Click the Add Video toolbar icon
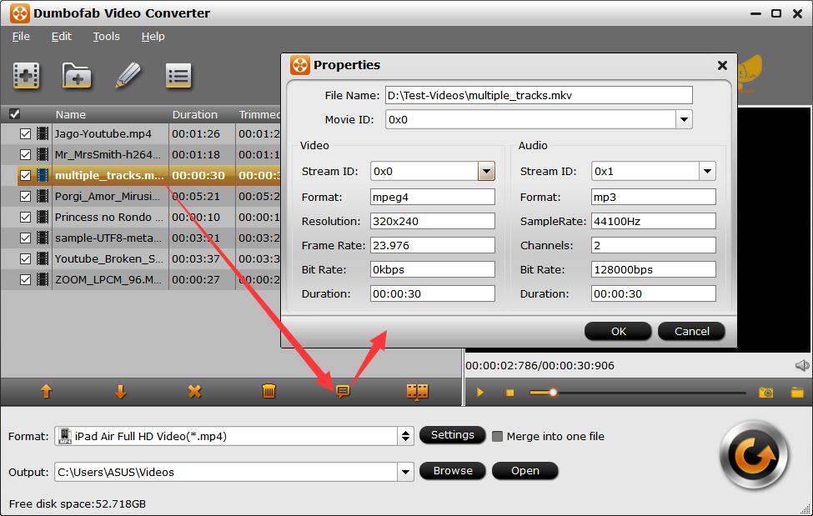The image size is (813, 516). click(27, 76)
